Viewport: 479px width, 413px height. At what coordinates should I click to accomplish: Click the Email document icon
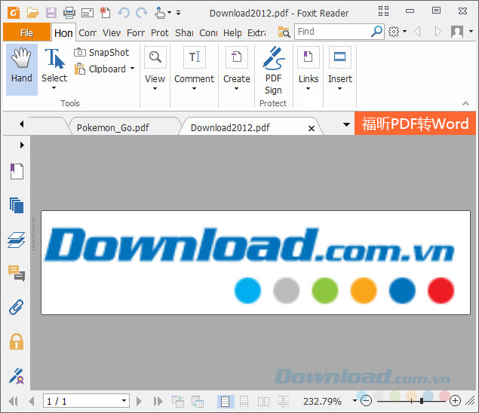coord(88,13)
